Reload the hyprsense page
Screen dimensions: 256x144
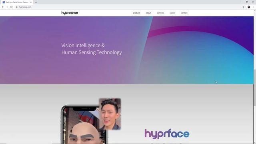pyautogui.click(x=12, y=7)
